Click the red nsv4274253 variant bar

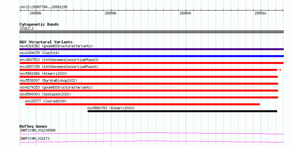click(x=149, y=91)
